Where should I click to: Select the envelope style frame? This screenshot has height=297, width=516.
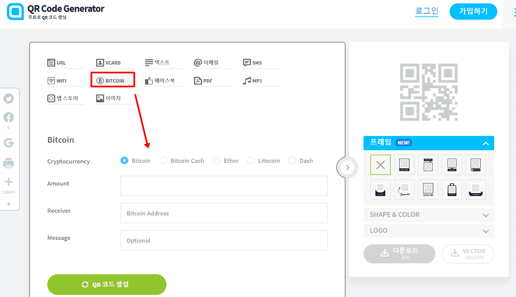[x=381, y=190]
